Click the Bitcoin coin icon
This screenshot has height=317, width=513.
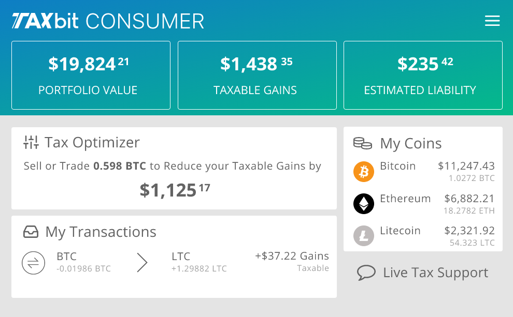coord(364,172)
